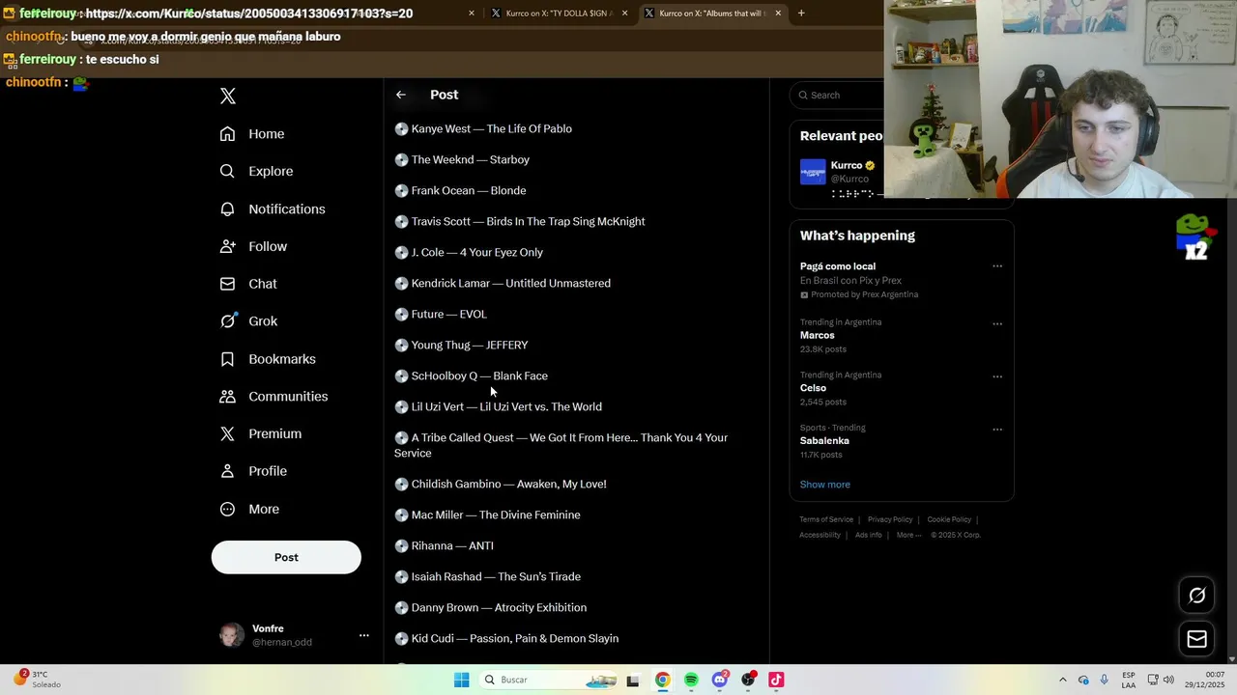Open options for Pagá como local promo
1237x695 pixels.
point(997,266)
